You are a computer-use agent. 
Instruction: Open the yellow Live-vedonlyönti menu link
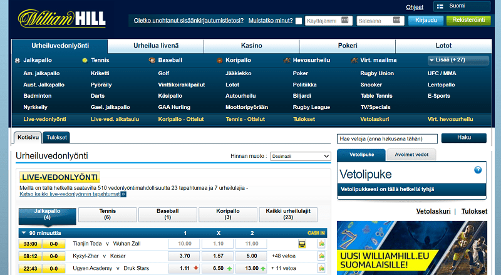(44, 119)
